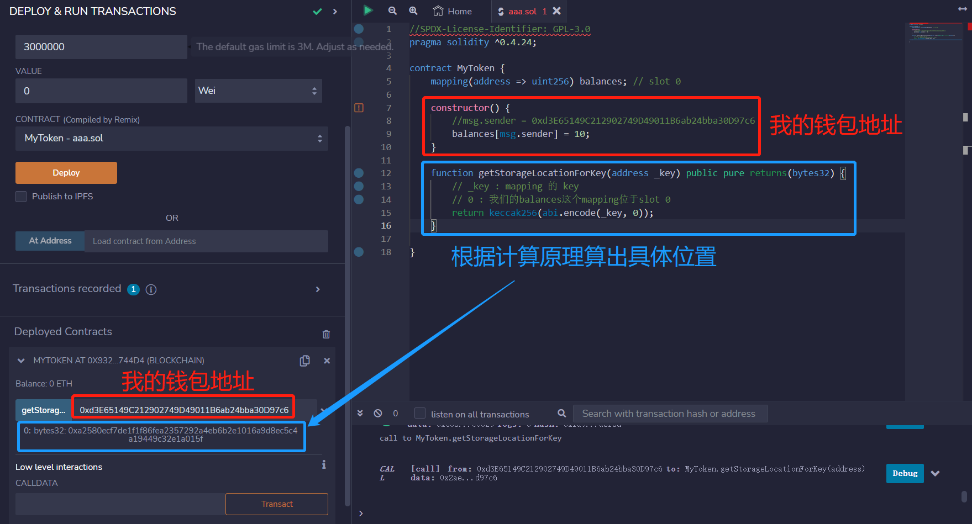Enable the Publish to IPFS checkbox
Screen dimensions: 972x524
tap(21, 197)
